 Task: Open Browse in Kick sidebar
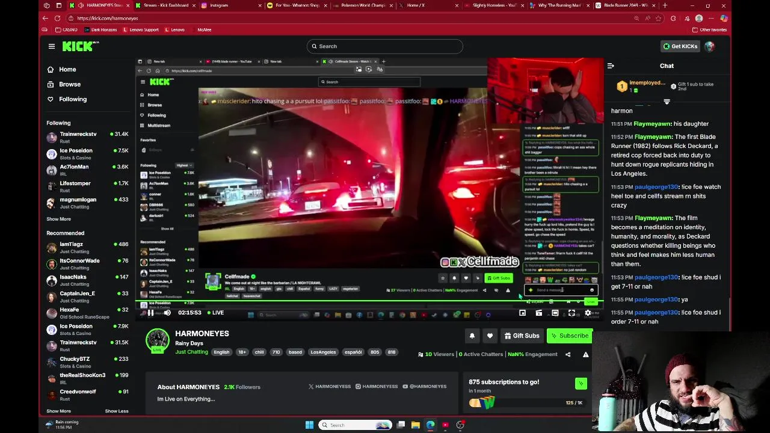pyautogui.click(x=70, y=84)
